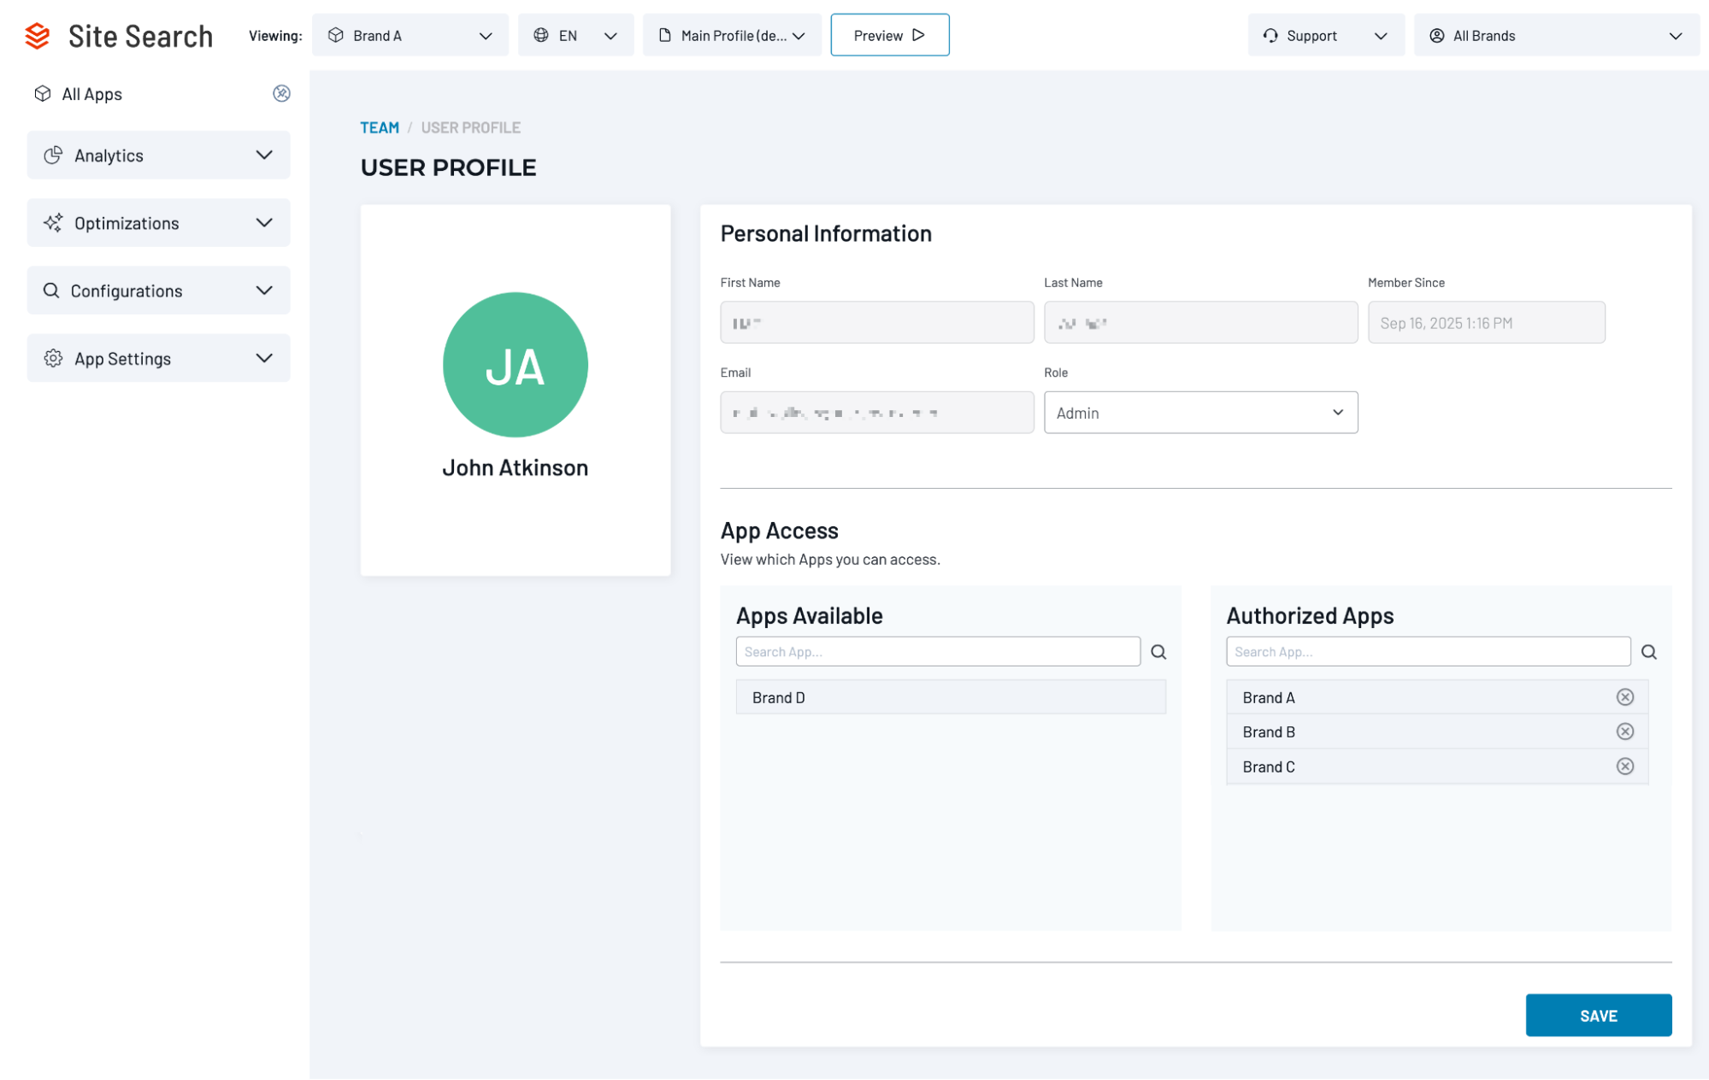The image size is (1709, 1080).
Task: Click the Optimizations sparkle icon
Action: click(53, 223)
